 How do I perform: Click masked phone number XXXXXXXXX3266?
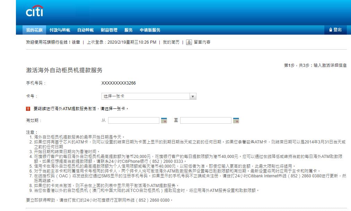[x=119, y=83]
